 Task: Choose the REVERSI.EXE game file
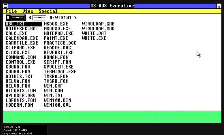(x=59, y=52)
